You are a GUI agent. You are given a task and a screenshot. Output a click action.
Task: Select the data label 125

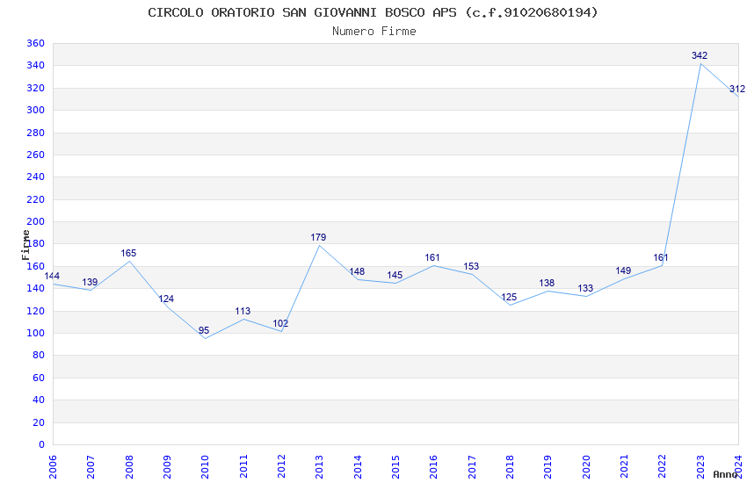(509, 297)
